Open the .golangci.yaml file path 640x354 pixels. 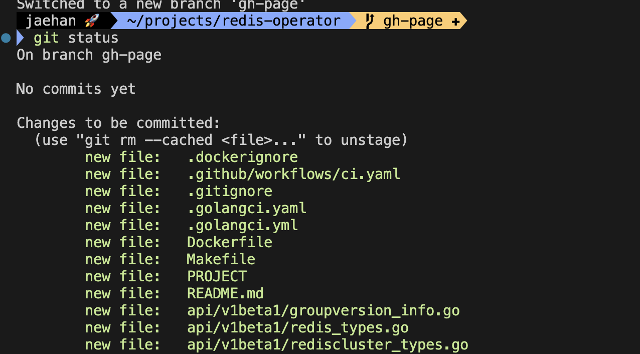[247, 208]
